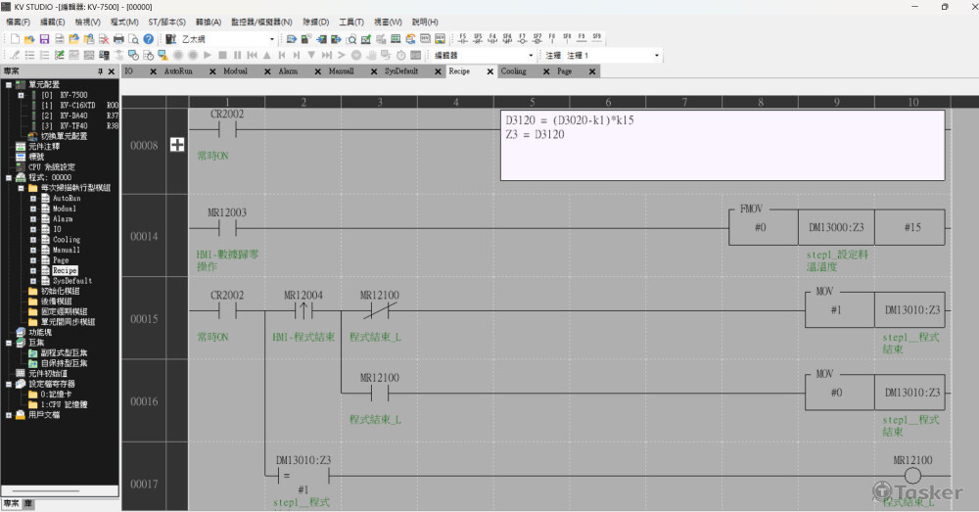Screen dimensions: 979x512
Task: Collapse the 單元配置 tree node
Action: click(x=9, y=84)
